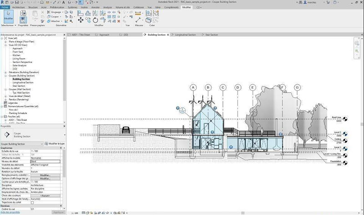The width and height of the screenshot is (364, 215).
Task: Select Living Room view in project browser
Action: (19, 59)
